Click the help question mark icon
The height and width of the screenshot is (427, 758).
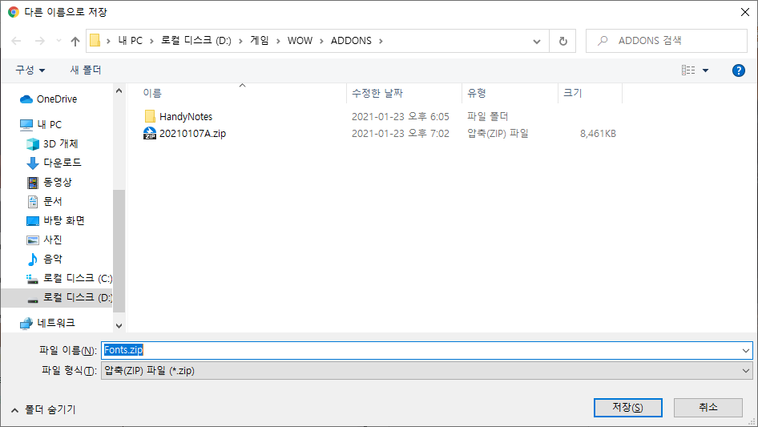pyautogui.click(x=739, y=70)
